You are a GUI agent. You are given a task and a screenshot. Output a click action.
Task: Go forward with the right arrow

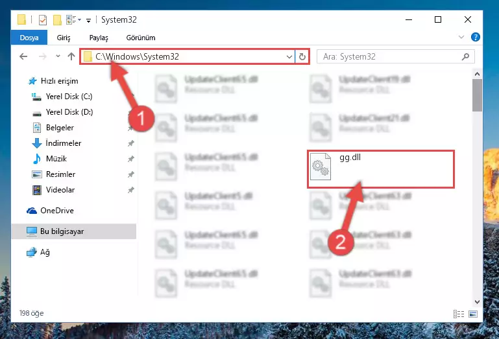click(x=42, y=56)
